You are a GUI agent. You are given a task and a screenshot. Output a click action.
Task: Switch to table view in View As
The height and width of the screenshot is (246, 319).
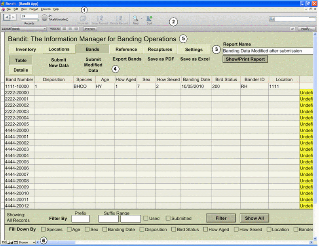[x=77, y=29]
